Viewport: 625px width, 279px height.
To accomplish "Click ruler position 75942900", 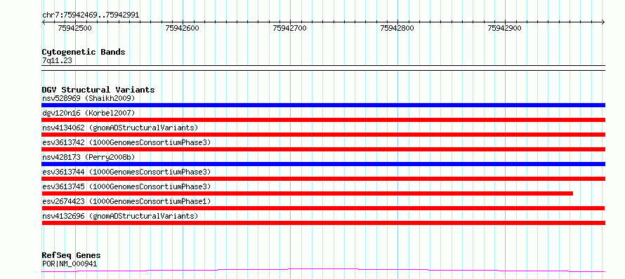I will (505, 28).
